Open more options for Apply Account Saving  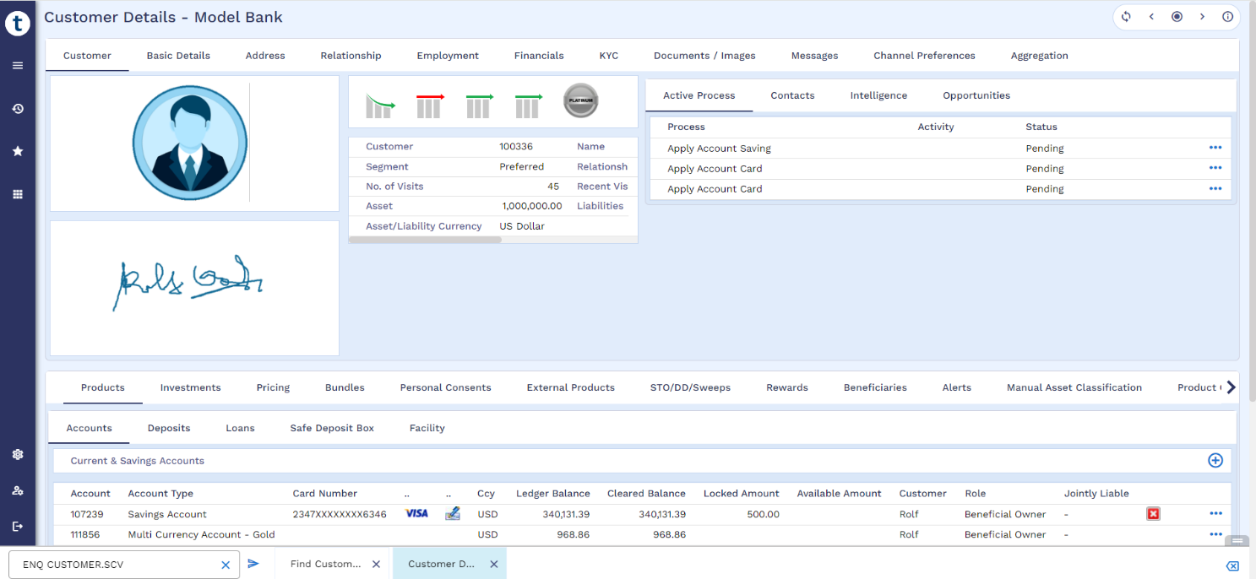(x=1215, y=148)
